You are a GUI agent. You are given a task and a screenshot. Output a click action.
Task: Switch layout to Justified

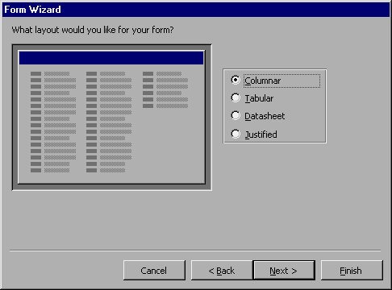point(236,134)
